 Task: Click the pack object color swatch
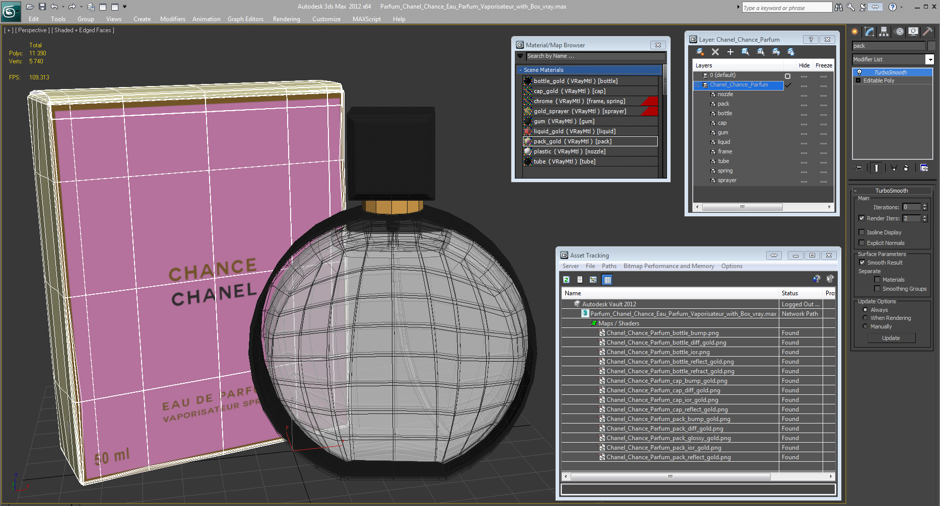pyautogui.click(x=931, y=46)
